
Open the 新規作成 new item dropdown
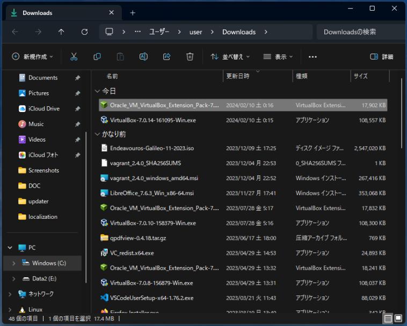click(32, 56)
